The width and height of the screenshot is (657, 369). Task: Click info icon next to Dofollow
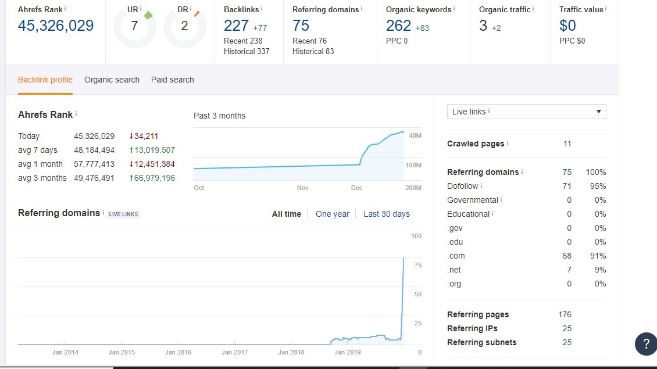click(481, 185)
